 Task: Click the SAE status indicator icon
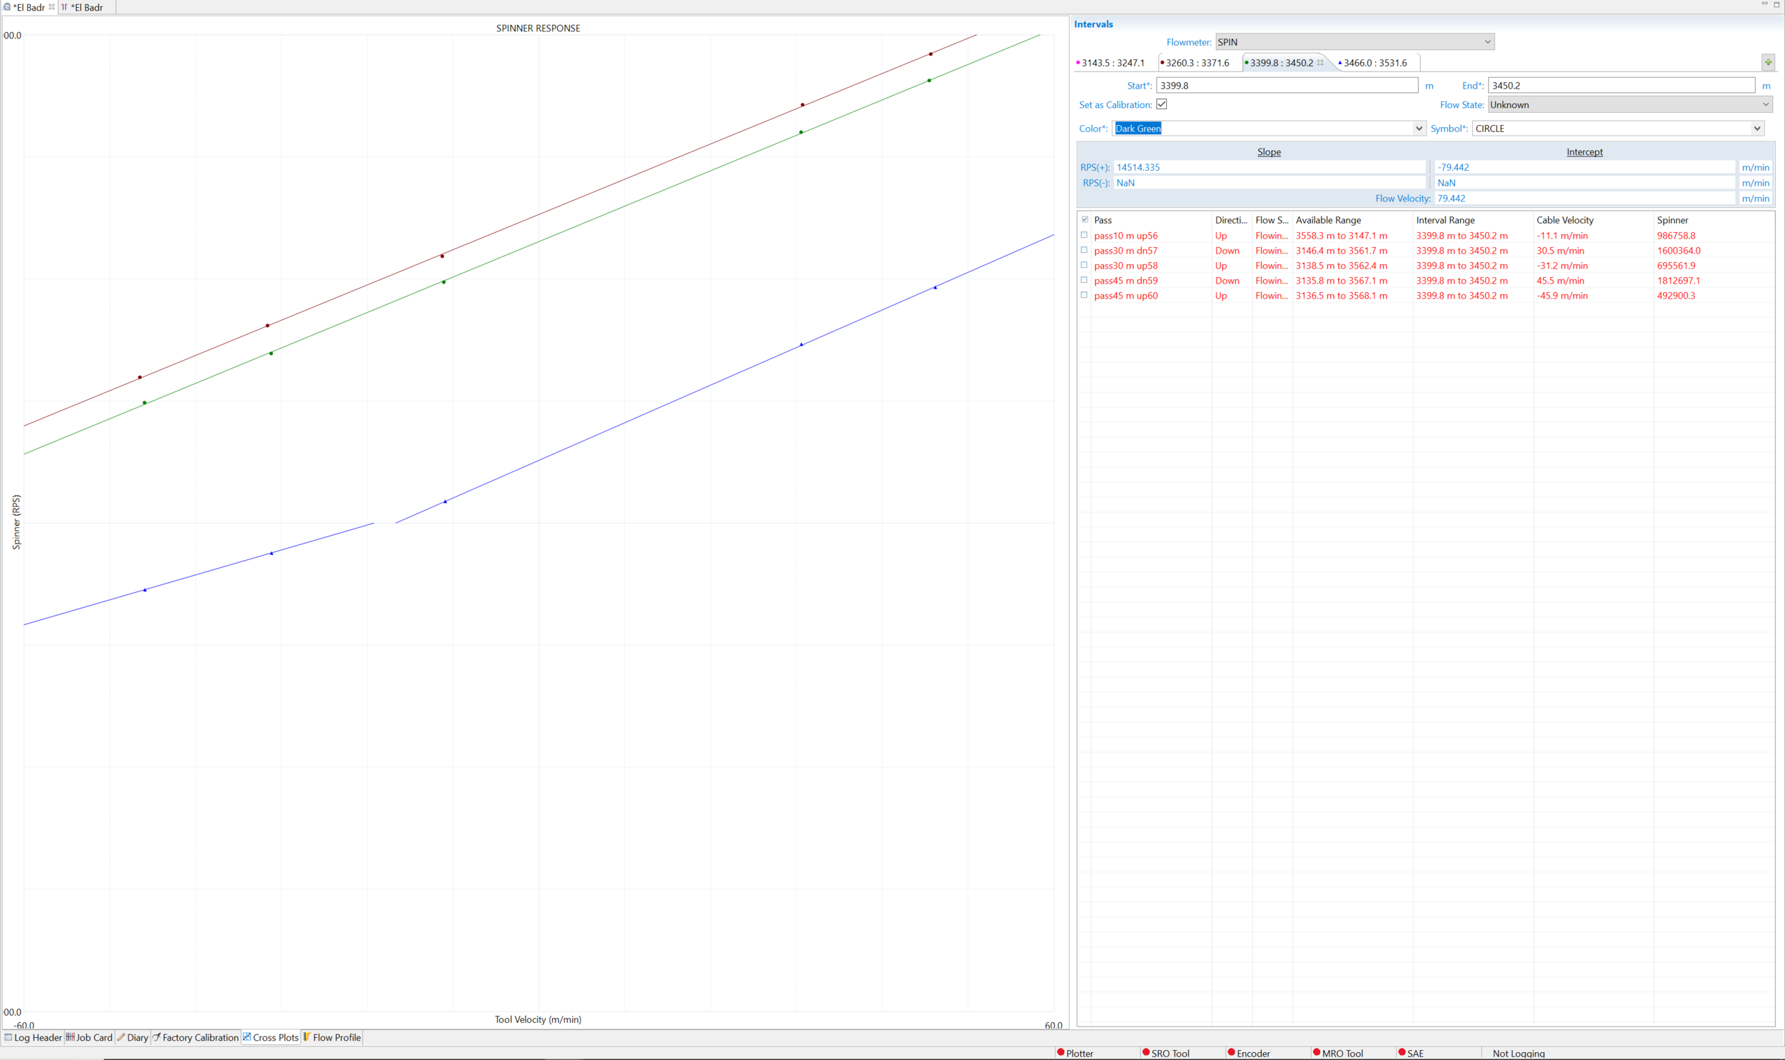pyautogui.click(x=1402, y=1052)
